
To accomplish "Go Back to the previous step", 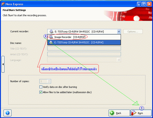I will pyautogui.click(x=119, y=113).
